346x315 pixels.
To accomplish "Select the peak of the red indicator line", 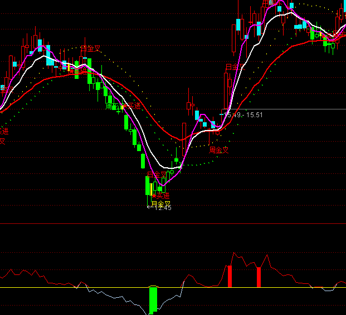I will pyautogui.click(x=234, y=253).
